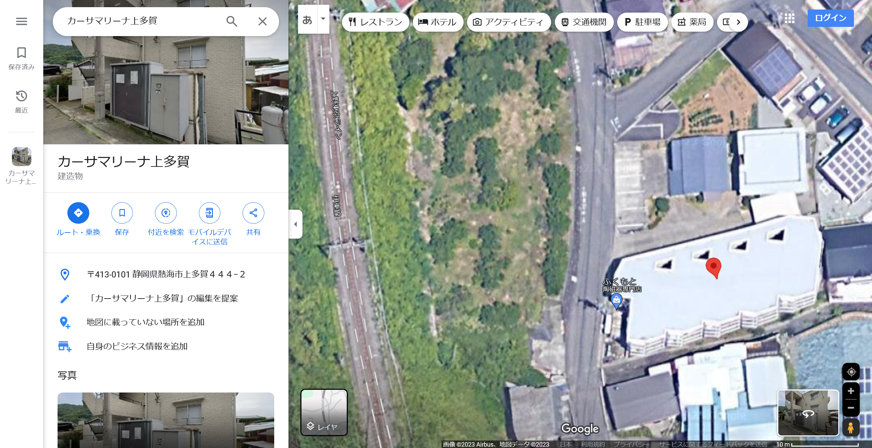872x448 pixels.
Task: Click the search nearby (付近を検索) icon
Action: pos(166,213)
